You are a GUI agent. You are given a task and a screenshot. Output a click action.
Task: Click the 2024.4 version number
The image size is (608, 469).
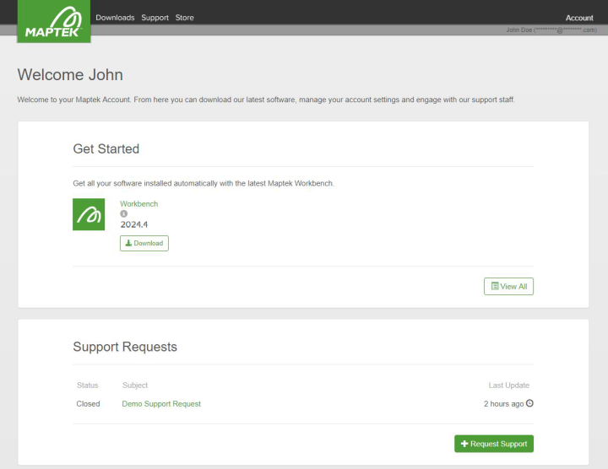click(x=133, y=224)
